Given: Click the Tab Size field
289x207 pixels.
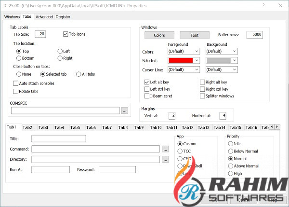Looking at the screenshot, I should [40, 34].
